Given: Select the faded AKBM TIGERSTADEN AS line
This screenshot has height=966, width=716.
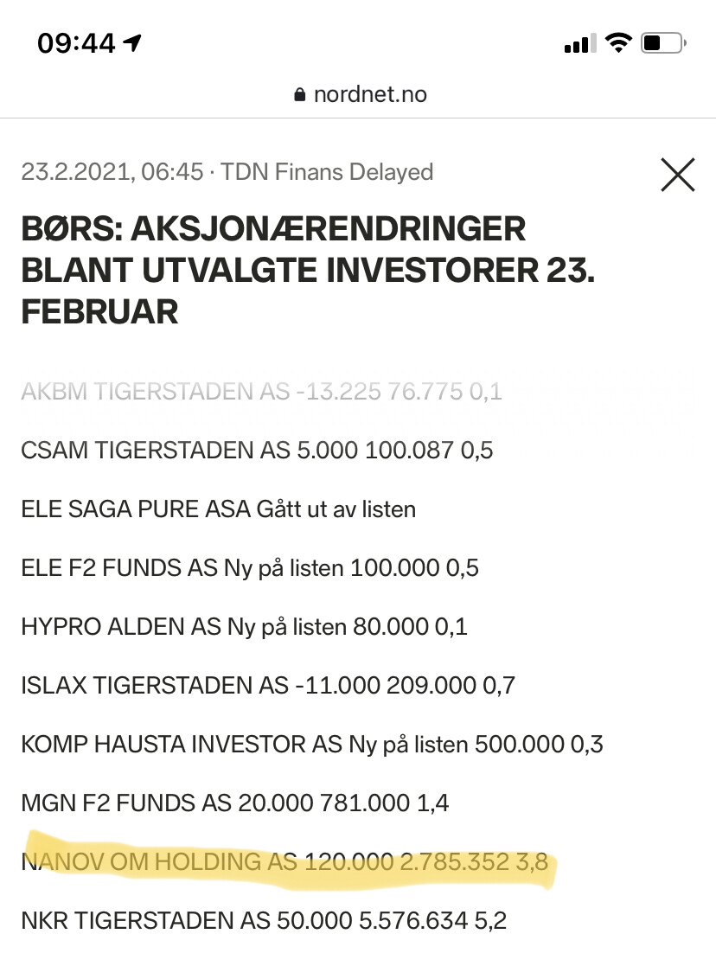Looking at the screenshot, I should point(261,392).
